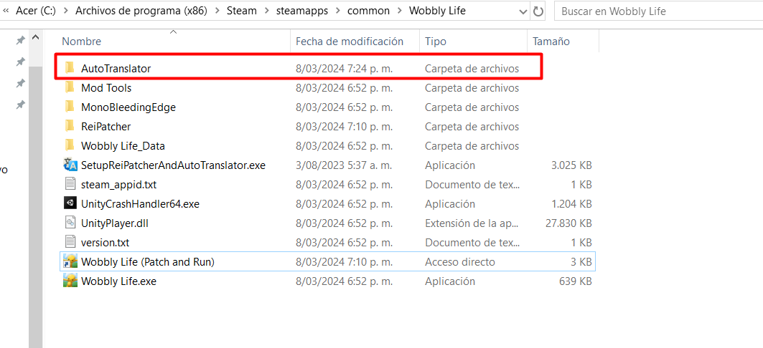Click the 639 KB size value
This screenshot has width=763, height=348.
575,281
